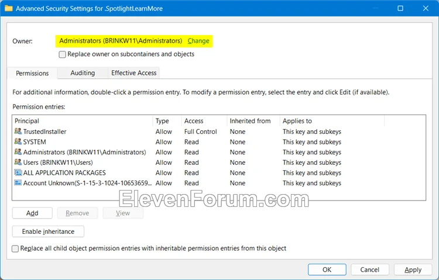Click the Remove button
Viewport: 439px width, 280px height.
point(77,213)
